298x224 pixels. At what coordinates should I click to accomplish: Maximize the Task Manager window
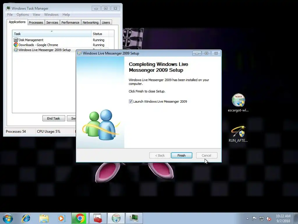(106, 8)
